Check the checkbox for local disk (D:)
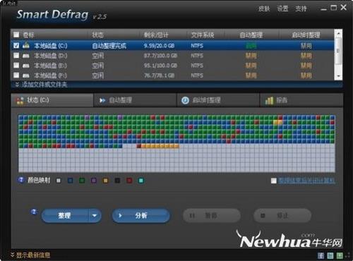 [16, 55]
